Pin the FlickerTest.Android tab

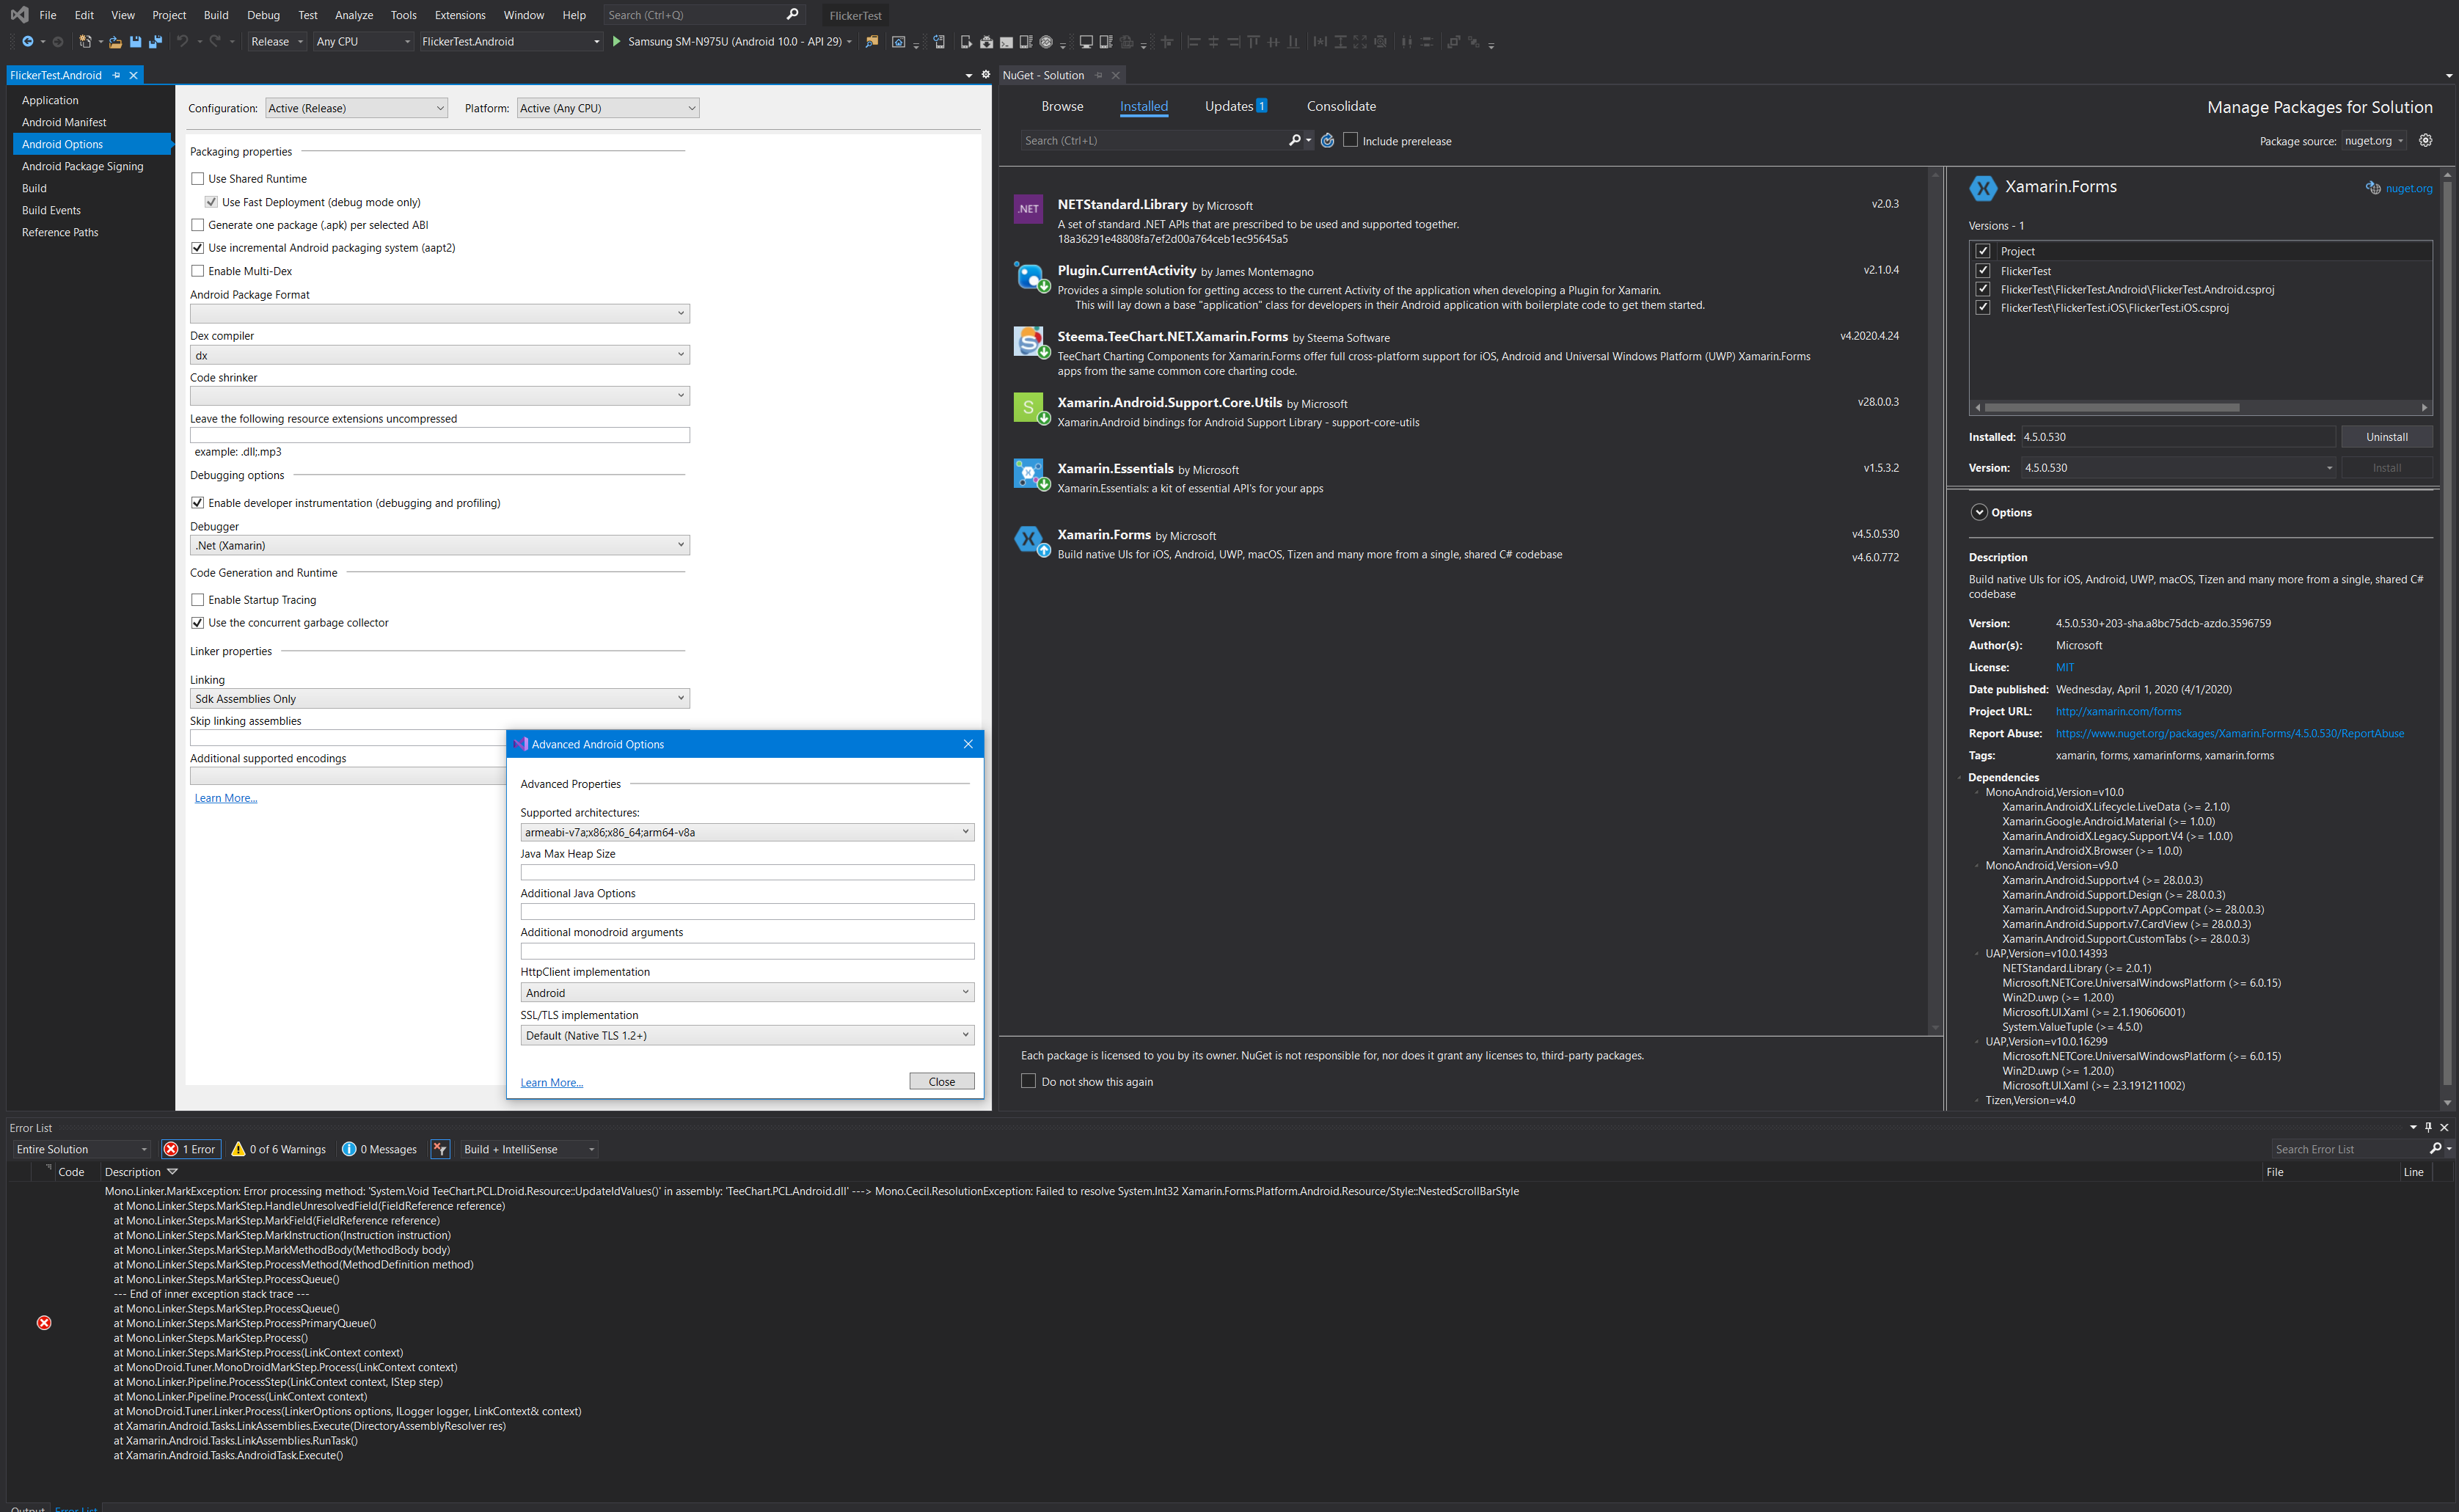(116, 75)
